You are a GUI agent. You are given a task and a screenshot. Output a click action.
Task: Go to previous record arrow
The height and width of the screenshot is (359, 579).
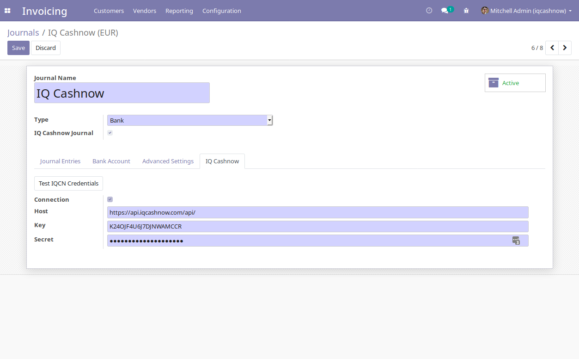point(552,48)
